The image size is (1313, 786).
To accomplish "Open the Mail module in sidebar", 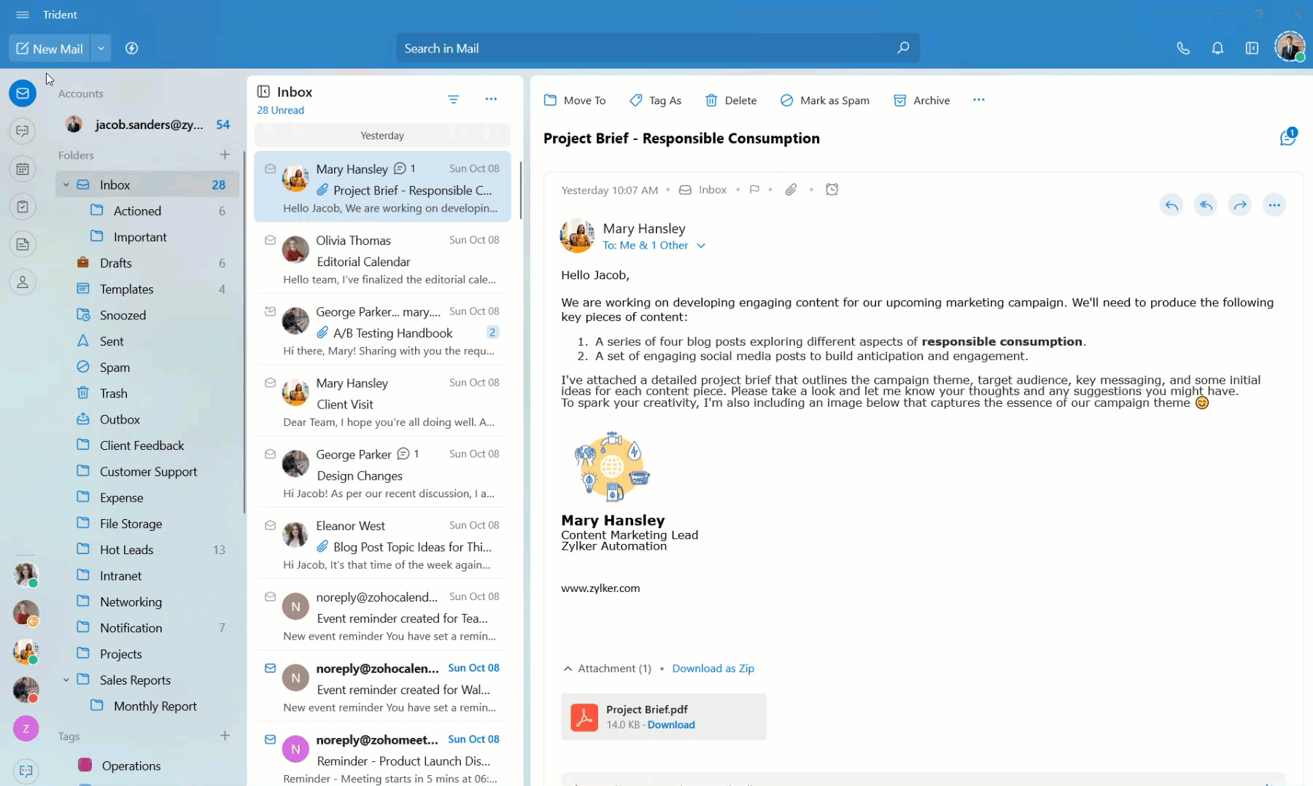I will [23, 93].
